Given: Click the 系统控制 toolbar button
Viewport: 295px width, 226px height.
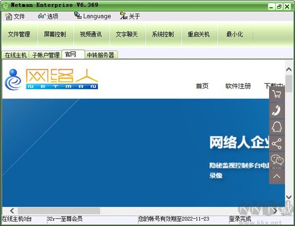Looking at the screenshot, I should (163, 34).
